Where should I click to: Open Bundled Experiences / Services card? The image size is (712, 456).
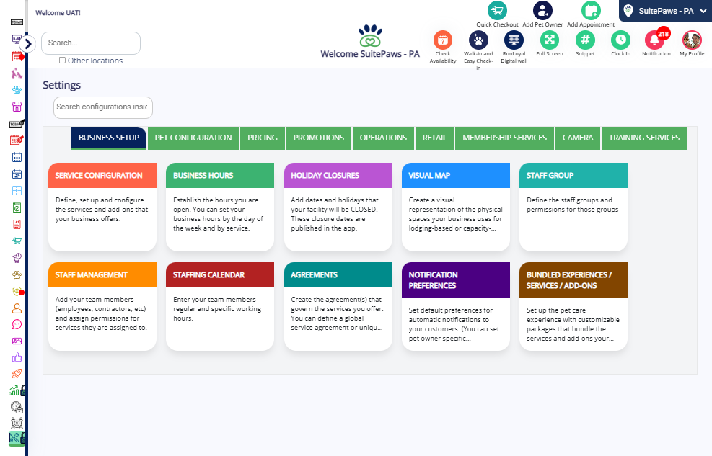click(573, 306)
